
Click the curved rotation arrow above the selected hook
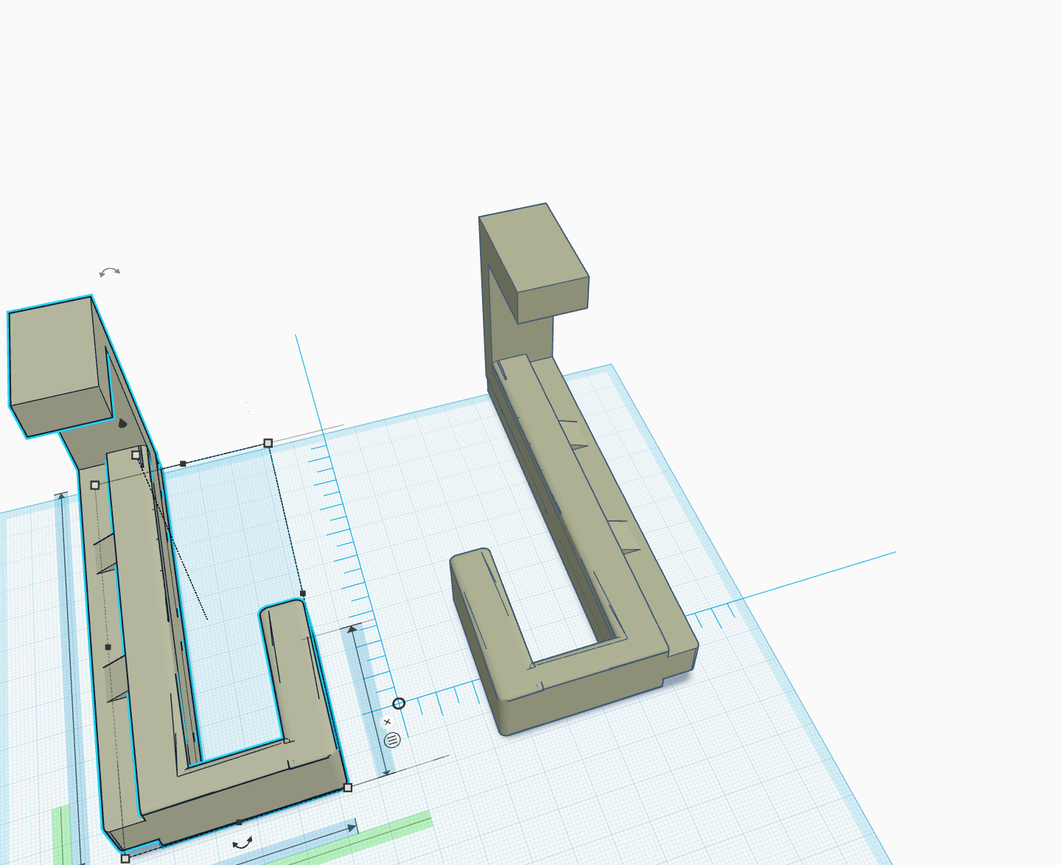tap(110, 273)
